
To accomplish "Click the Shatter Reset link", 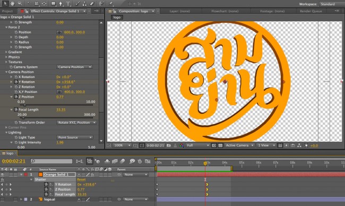I will tap(81, 179).
